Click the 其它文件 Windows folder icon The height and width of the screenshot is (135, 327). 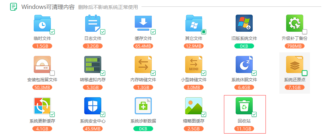pyautogui.click(x=194, y=23)
